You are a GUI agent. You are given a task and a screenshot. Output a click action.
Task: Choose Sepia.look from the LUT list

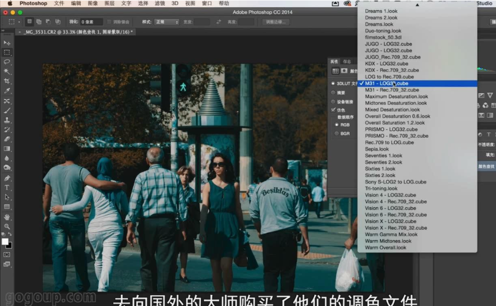[x=377, y=149]
